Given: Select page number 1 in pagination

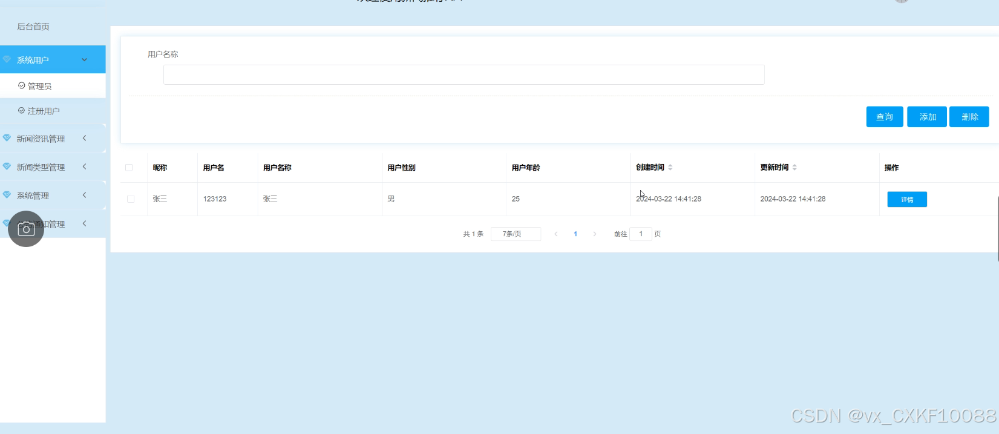Looking at the screenshot, I should point(575,234).
